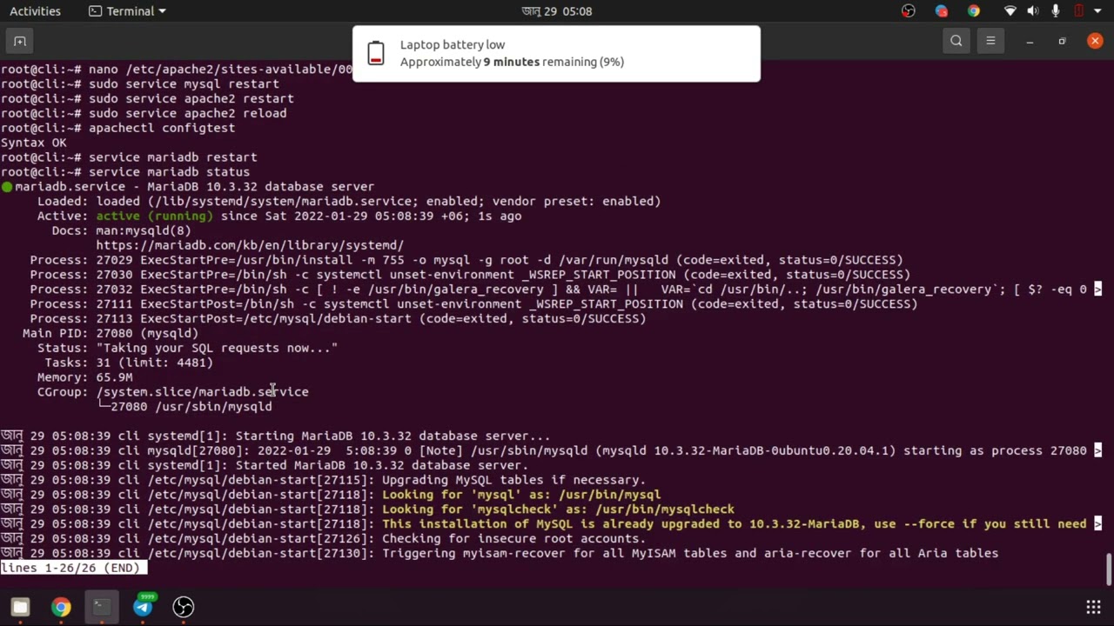The height and width of the screenshot is (626, 1114).
Task: Click the mariadb.com systemd docs URL
Action: tap(250, 245)
